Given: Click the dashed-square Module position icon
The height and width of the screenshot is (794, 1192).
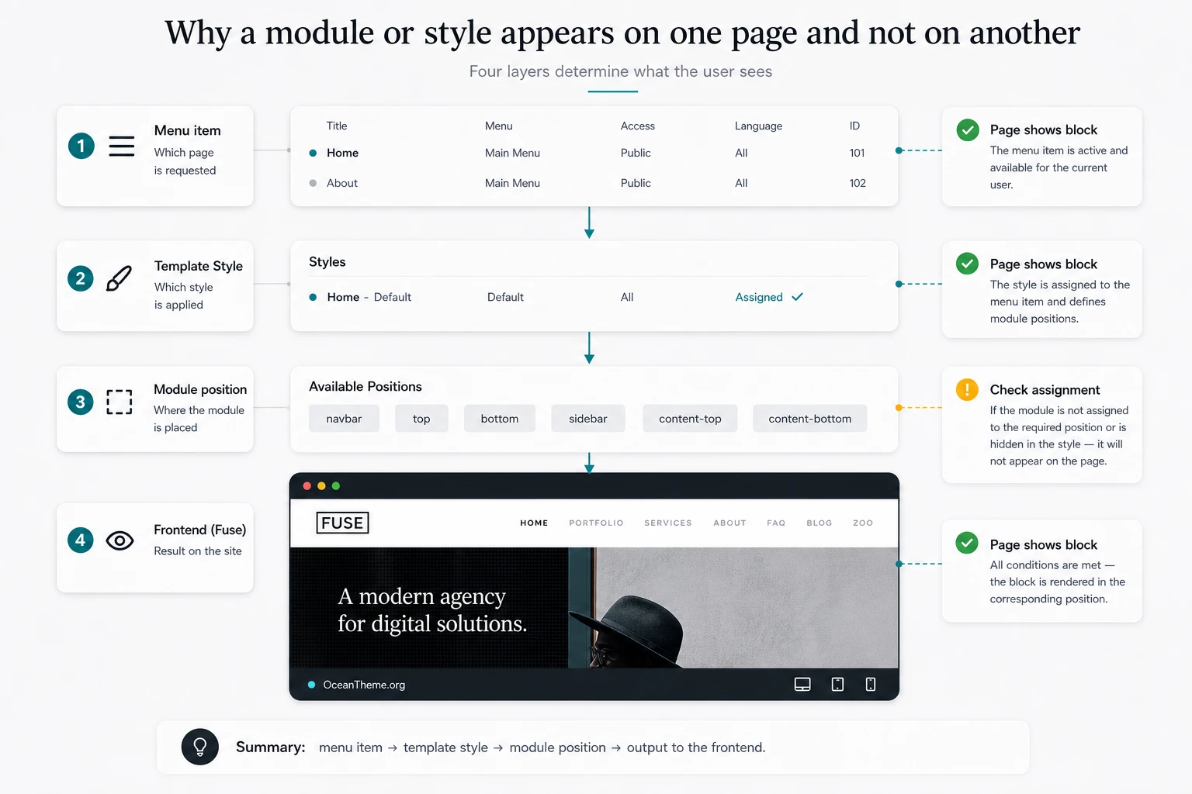Looking at the screenshot, I should pos(120,402).
